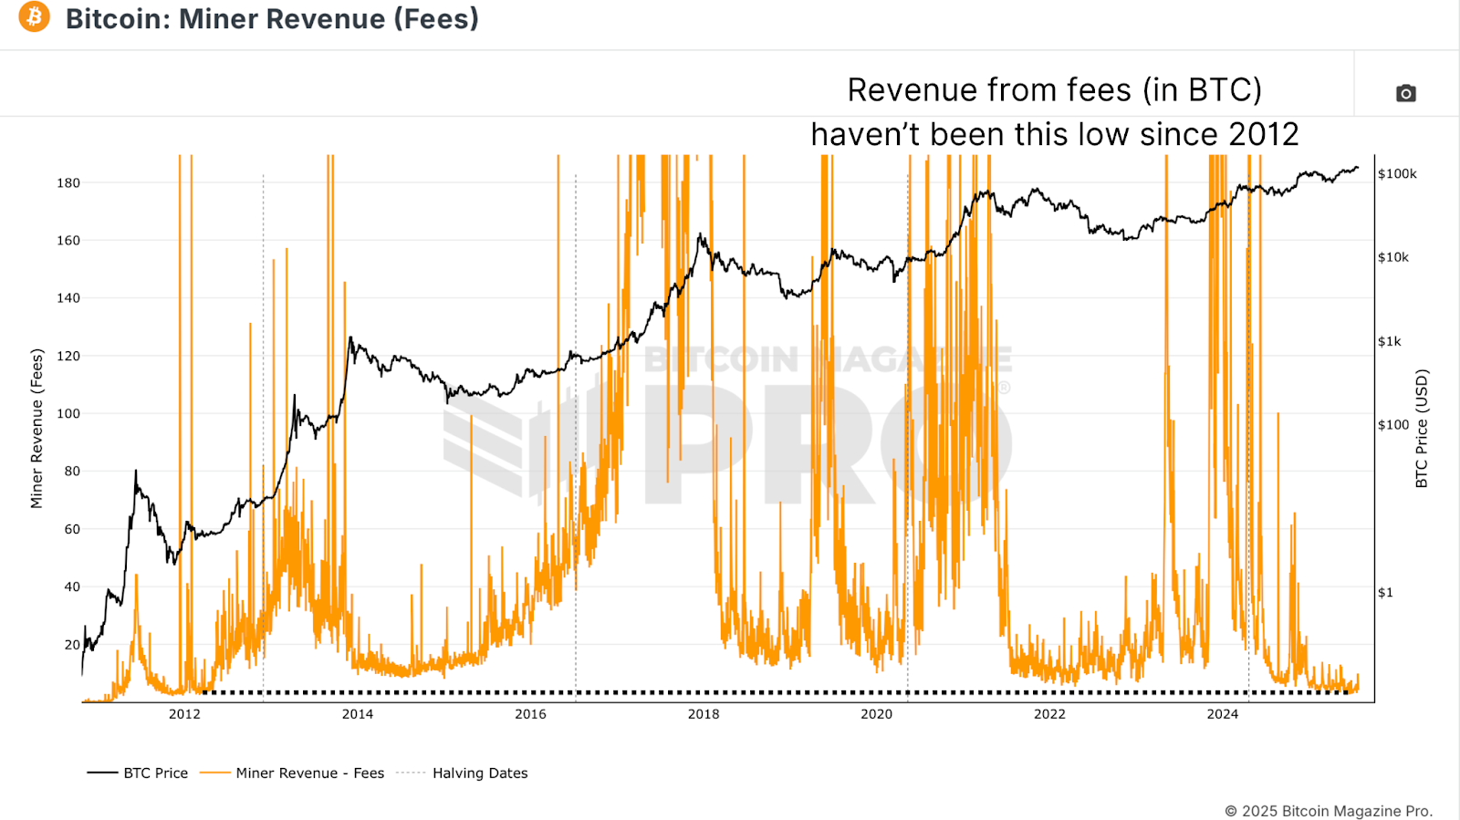Click the 2012 x-axis label
The height and width of the screenshot is (820, 1460).
pyautogui.click(x=184, y=714)
